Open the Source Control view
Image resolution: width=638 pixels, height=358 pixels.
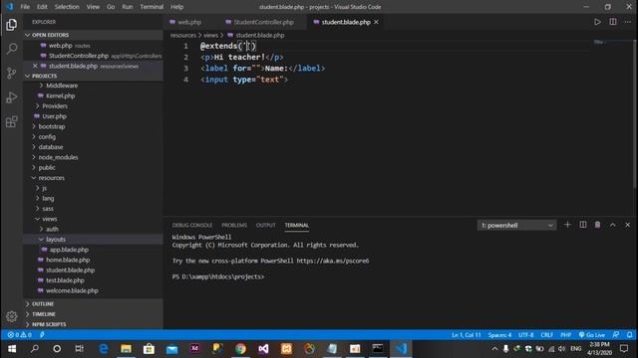[11, 73]
